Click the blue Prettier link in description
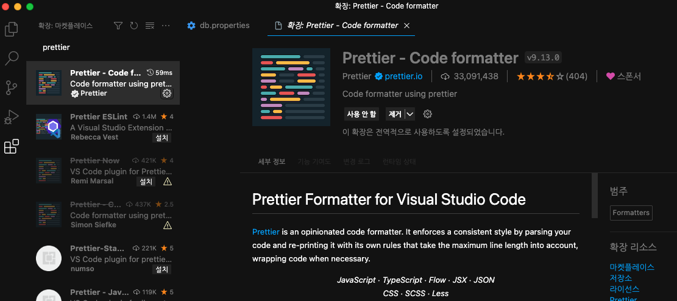This screenshot has height=301, width=677. point(266,232)
